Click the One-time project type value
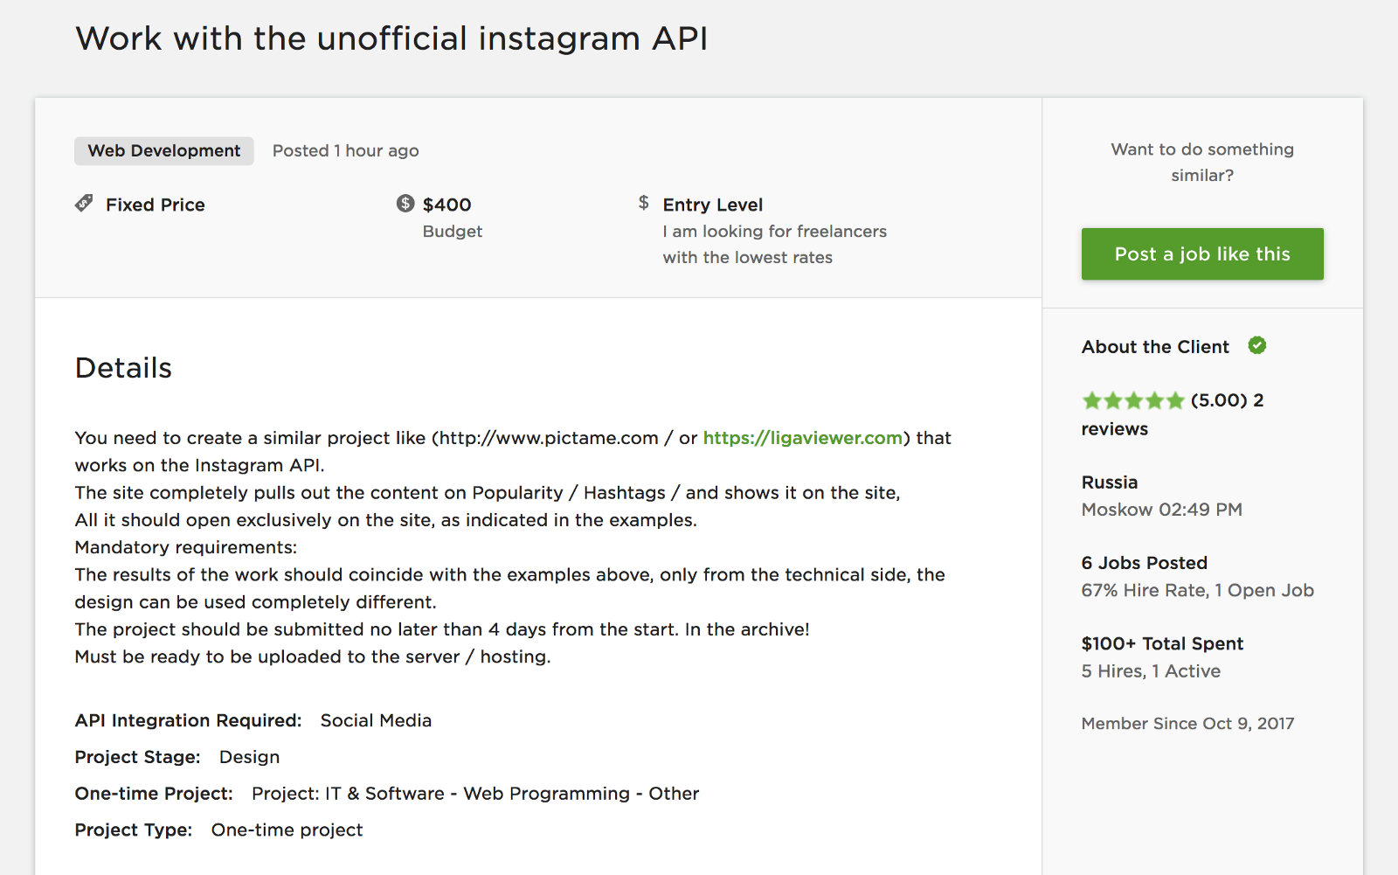 [287, 830]
